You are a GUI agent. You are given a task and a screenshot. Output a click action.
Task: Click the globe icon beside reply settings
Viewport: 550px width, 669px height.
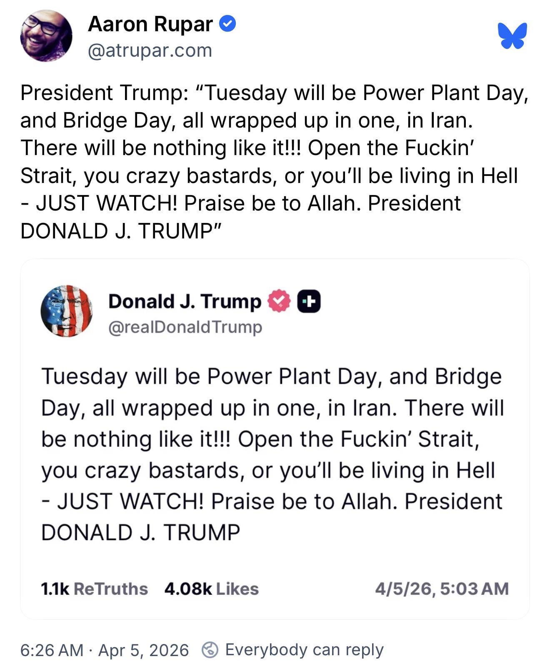pyautogui.click(x=210, y=650)
